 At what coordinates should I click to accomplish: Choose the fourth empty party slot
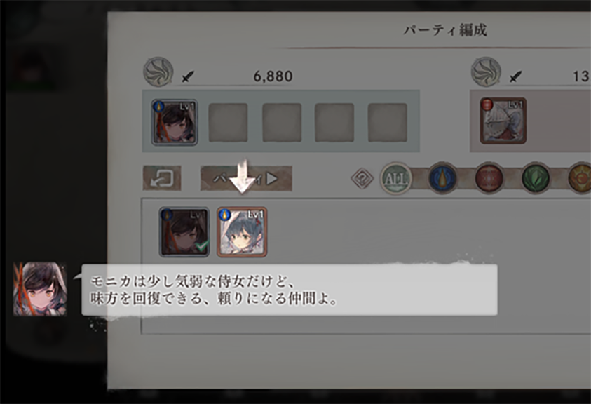point(334,123)
